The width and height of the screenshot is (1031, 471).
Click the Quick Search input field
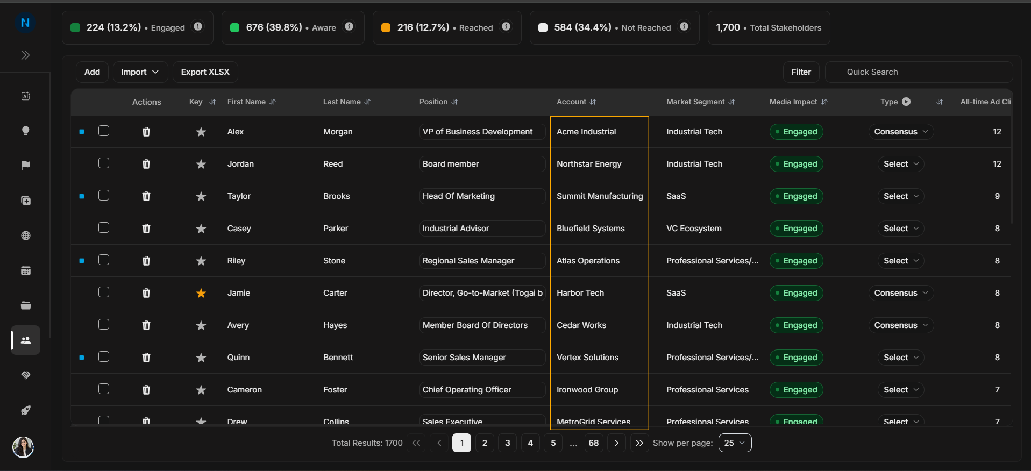point(919,72)
